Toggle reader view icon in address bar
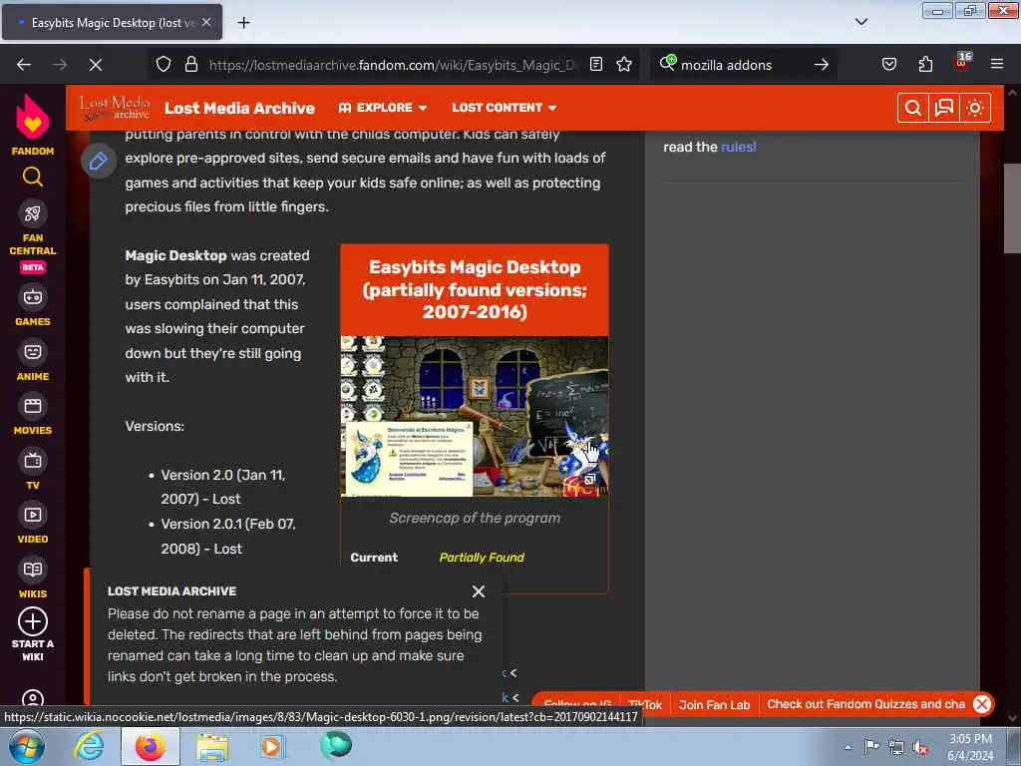The width and height of the screenshot is (1021, 766). click(x=596, y=65)
